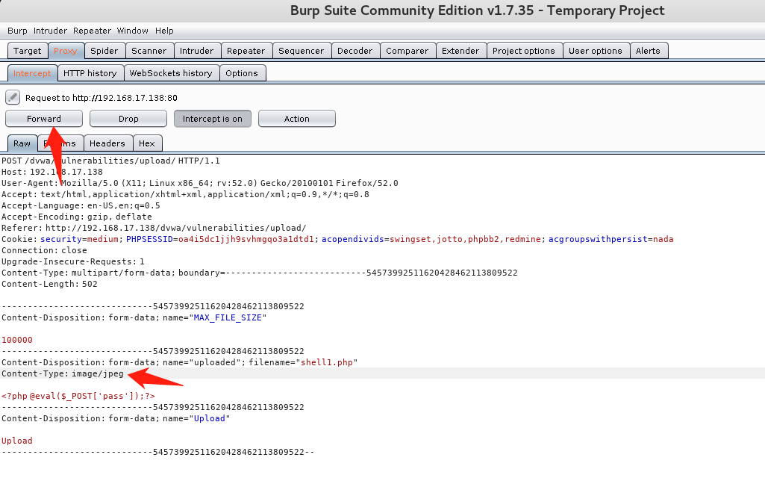This screenshot has height=484, width=765.
Task: Click the Accept-Language header line
Action: click(81, 205)
